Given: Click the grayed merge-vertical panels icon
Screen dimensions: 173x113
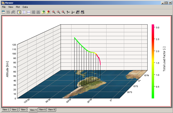Looking at the screenshot, I should coord(38,12).
